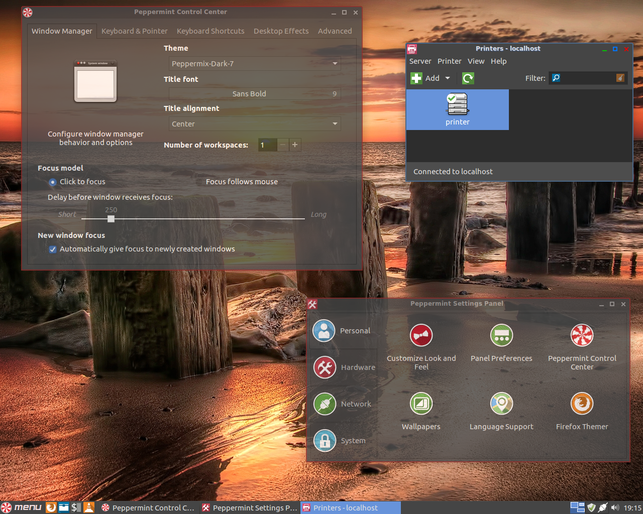The image size is (643, 514).
Task: Switch to the Keyboard & Pointer tab
Action: (x=135, y=31)
